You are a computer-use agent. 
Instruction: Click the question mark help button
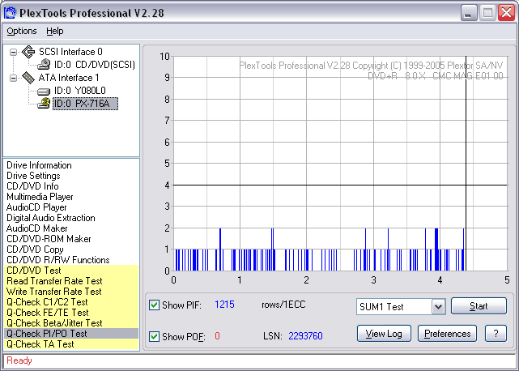[x=496, y=333]
